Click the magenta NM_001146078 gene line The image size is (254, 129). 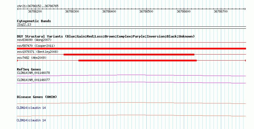131,75
